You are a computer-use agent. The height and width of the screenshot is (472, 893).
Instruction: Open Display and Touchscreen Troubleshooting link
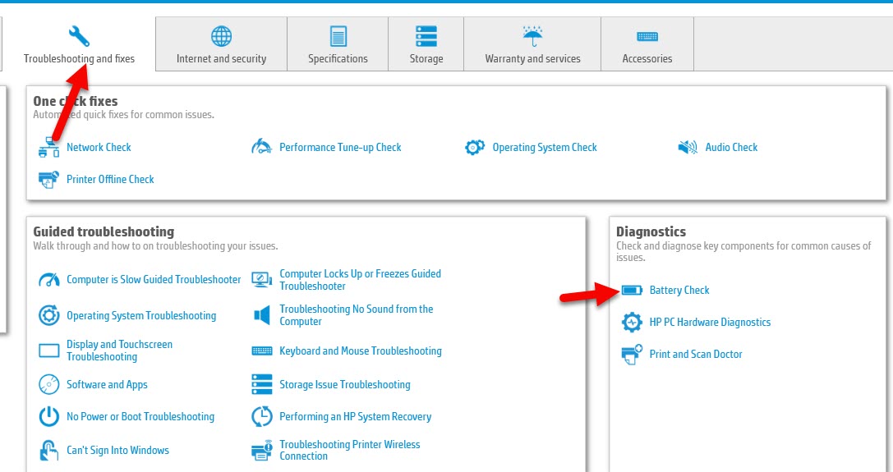pyautogui.click(x=119, y=351)
